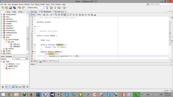Click the Redo arrow in main toolbar
Image resolution: width=173 pixels, height=97 pixels.
pos(23,8)
